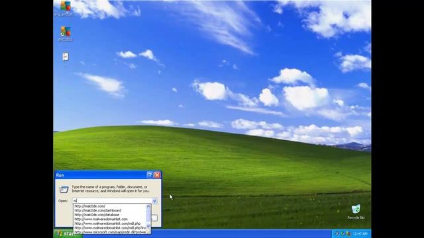This screenshot has height=238, width=424.
Task: Click the green shield tray icon
Action: point(343,233)
